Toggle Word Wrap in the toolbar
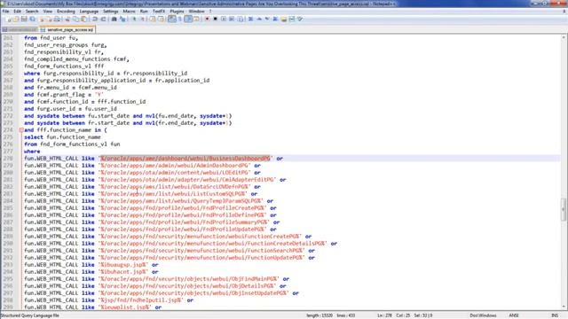The image size is (568, 319). click(171, 19)
